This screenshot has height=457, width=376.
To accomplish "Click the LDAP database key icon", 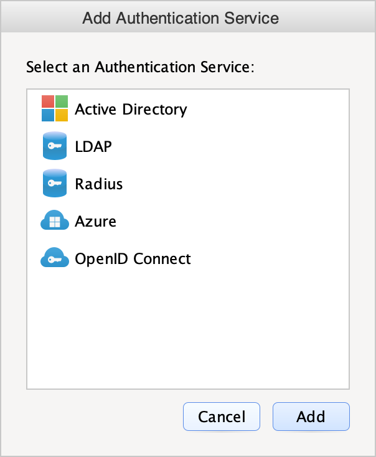I will (55, 146).
